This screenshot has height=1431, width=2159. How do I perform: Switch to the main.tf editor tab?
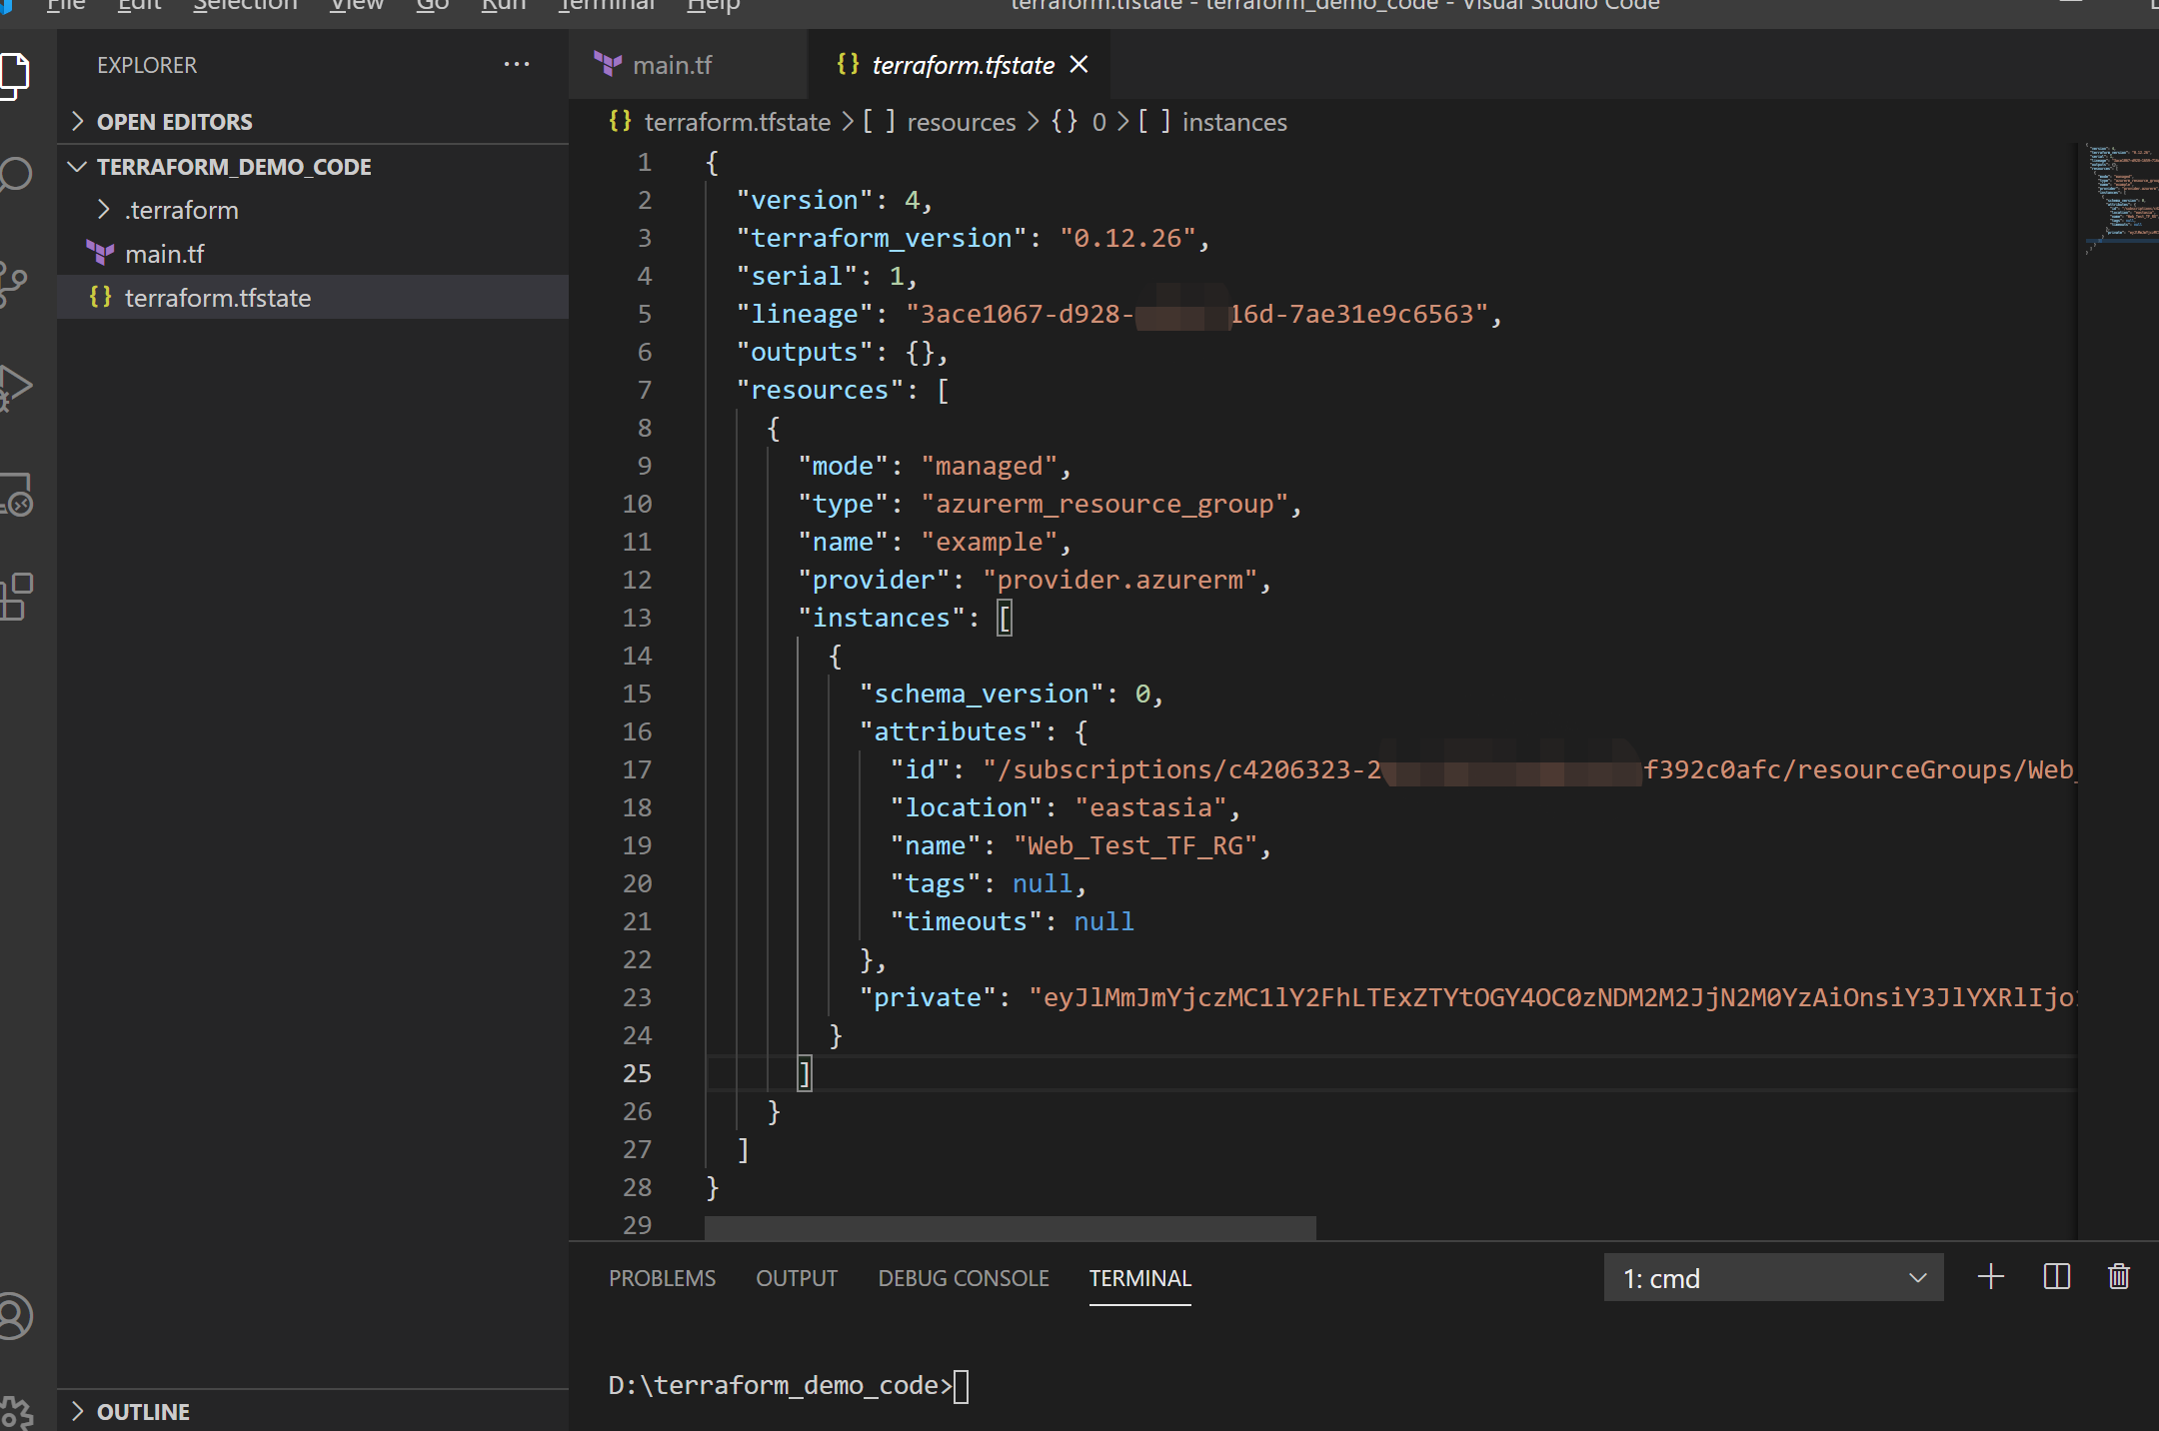[671, 65]
